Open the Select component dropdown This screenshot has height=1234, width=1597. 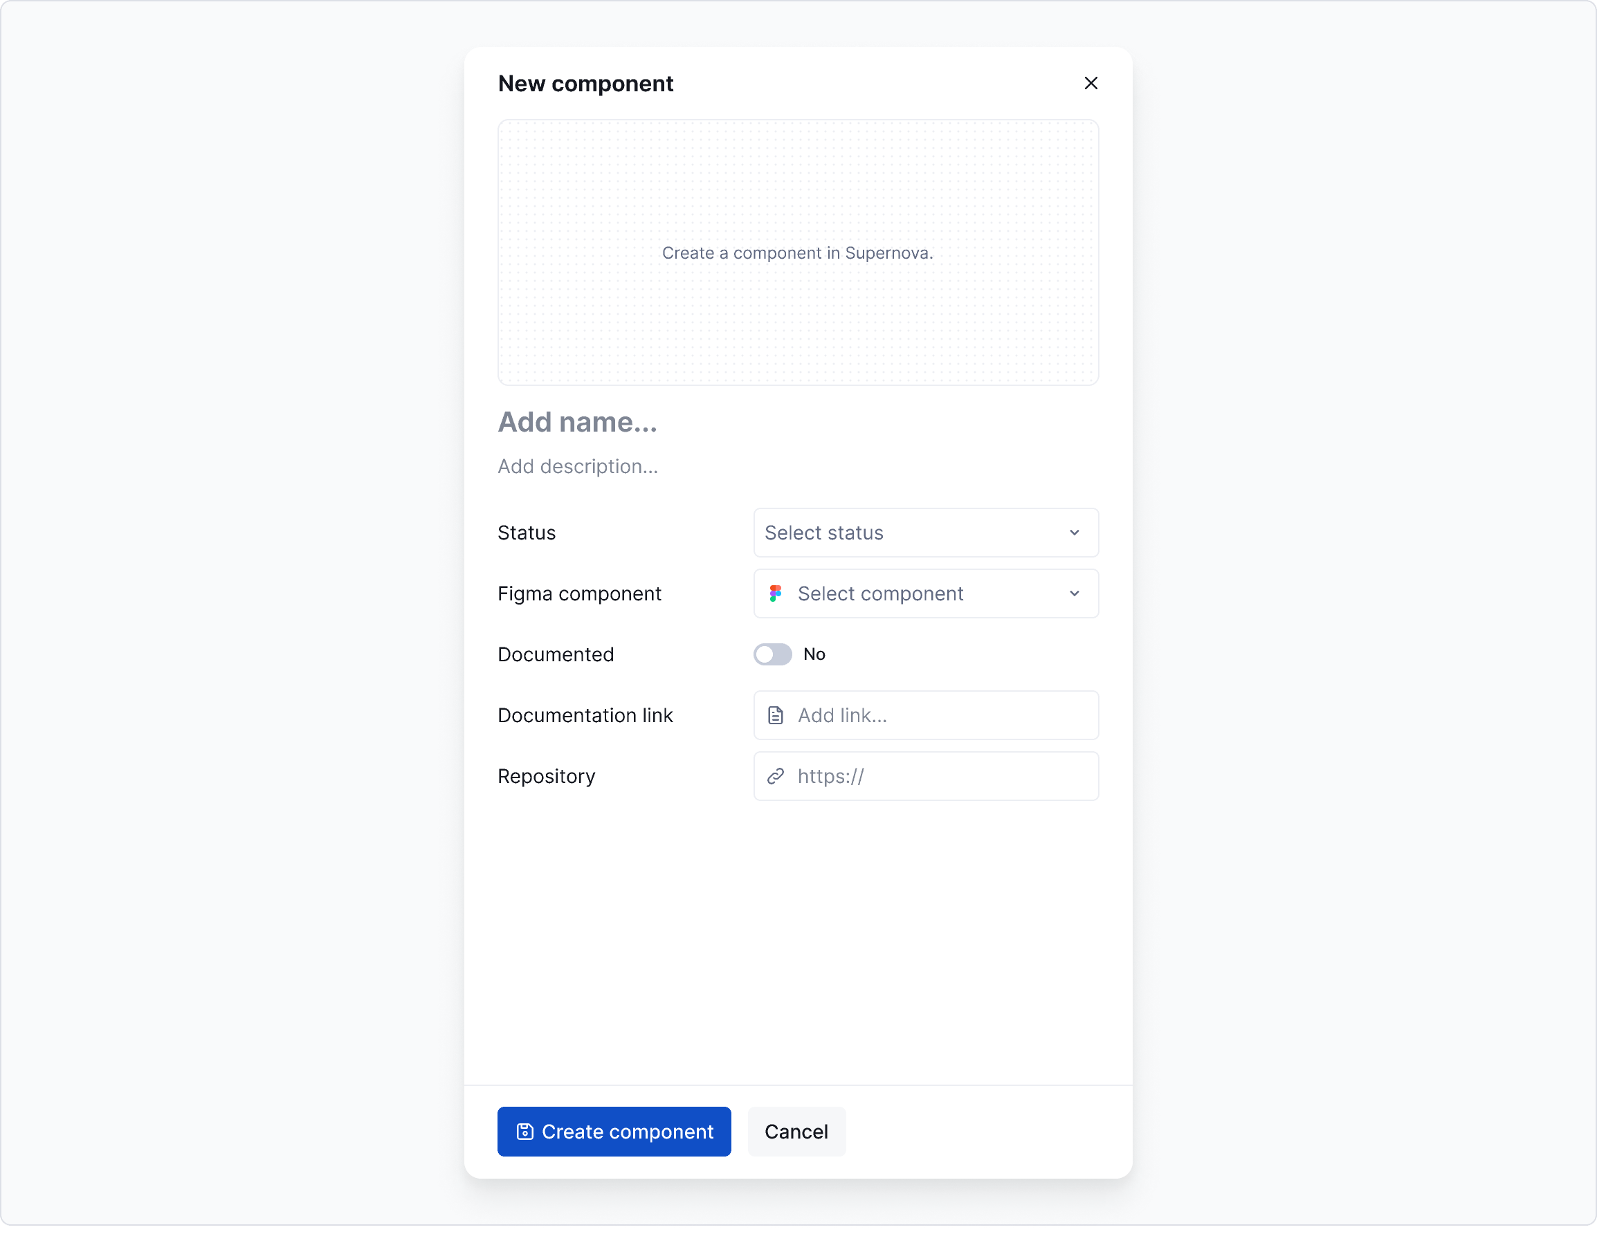click(925, 593)
